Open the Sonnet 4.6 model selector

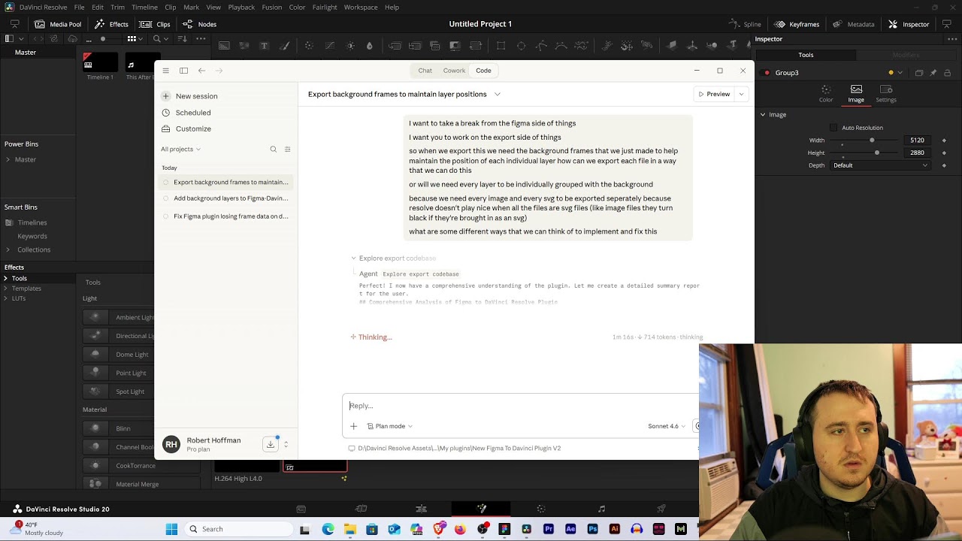pyautogui.click(x=667, y=426)
